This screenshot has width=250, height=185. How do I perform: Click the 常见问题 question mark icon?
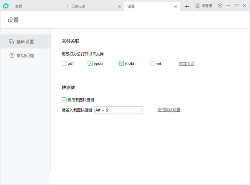pos(12,56)
